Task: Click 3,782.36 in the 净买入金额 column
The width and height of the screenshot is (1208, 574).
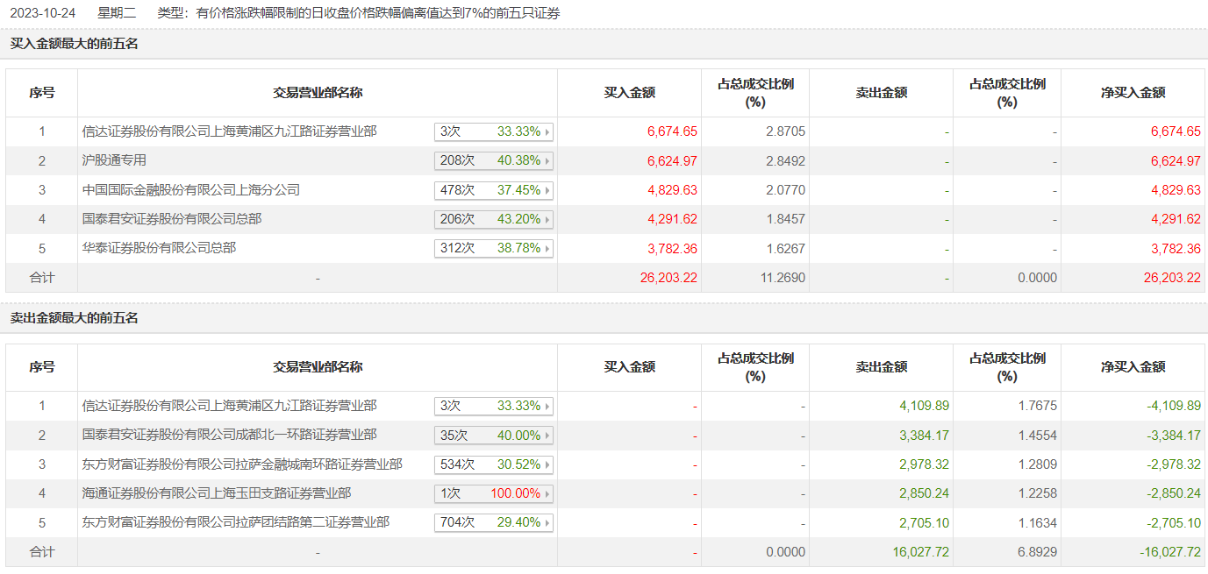Action: pos(1176,249)
